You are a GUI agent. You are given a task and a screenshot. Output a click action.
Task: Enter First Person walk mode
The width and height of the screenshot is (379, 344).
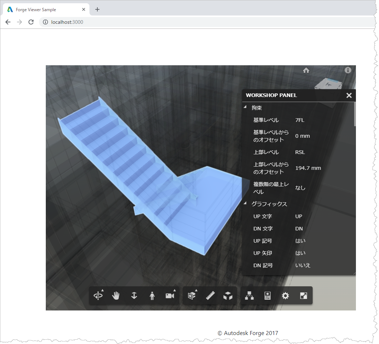coord(152,295)
